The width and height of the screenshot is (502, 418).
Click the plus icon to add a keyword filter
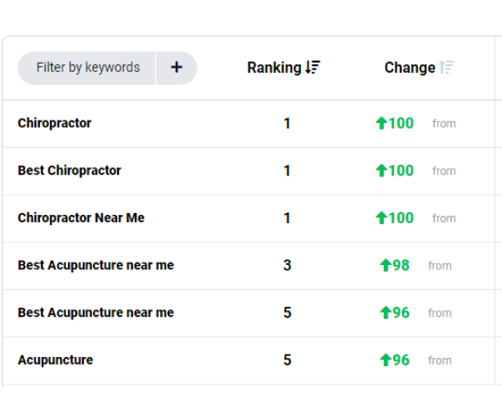click(177, 68)
